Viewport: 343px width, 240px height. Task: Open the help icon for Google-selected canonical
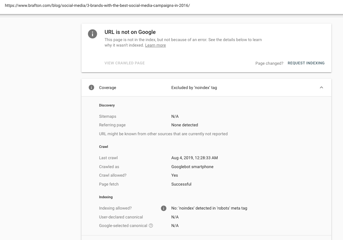pos(151,226)
